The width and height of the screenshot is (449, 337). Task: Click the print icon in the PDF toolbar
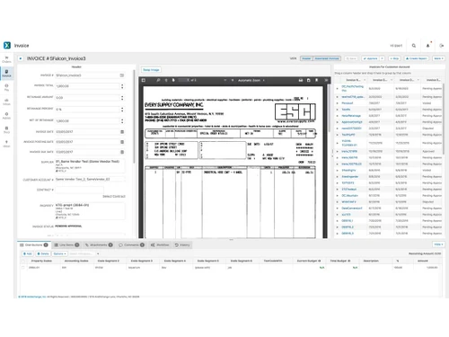pos(301,80)
